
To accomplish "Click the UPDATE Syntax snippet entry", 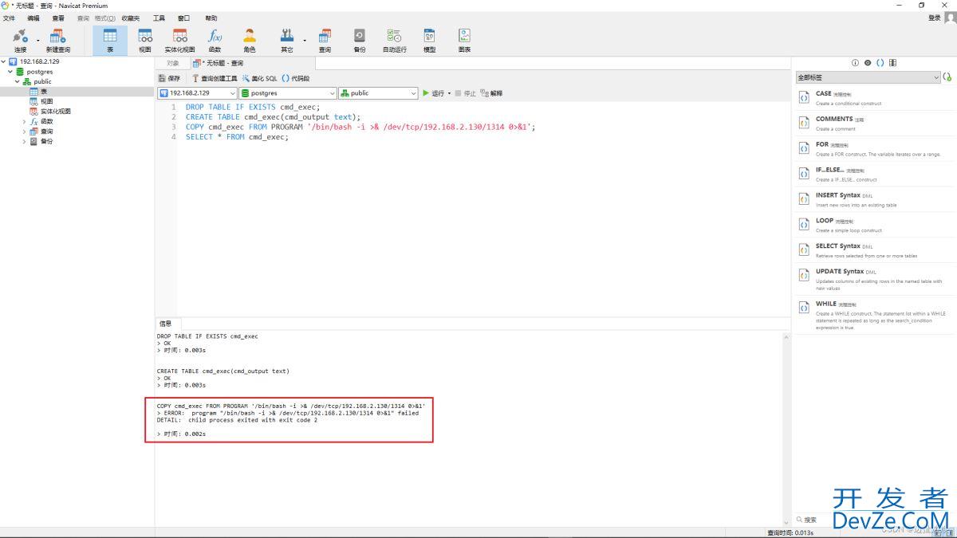I will tap(876, 279).
